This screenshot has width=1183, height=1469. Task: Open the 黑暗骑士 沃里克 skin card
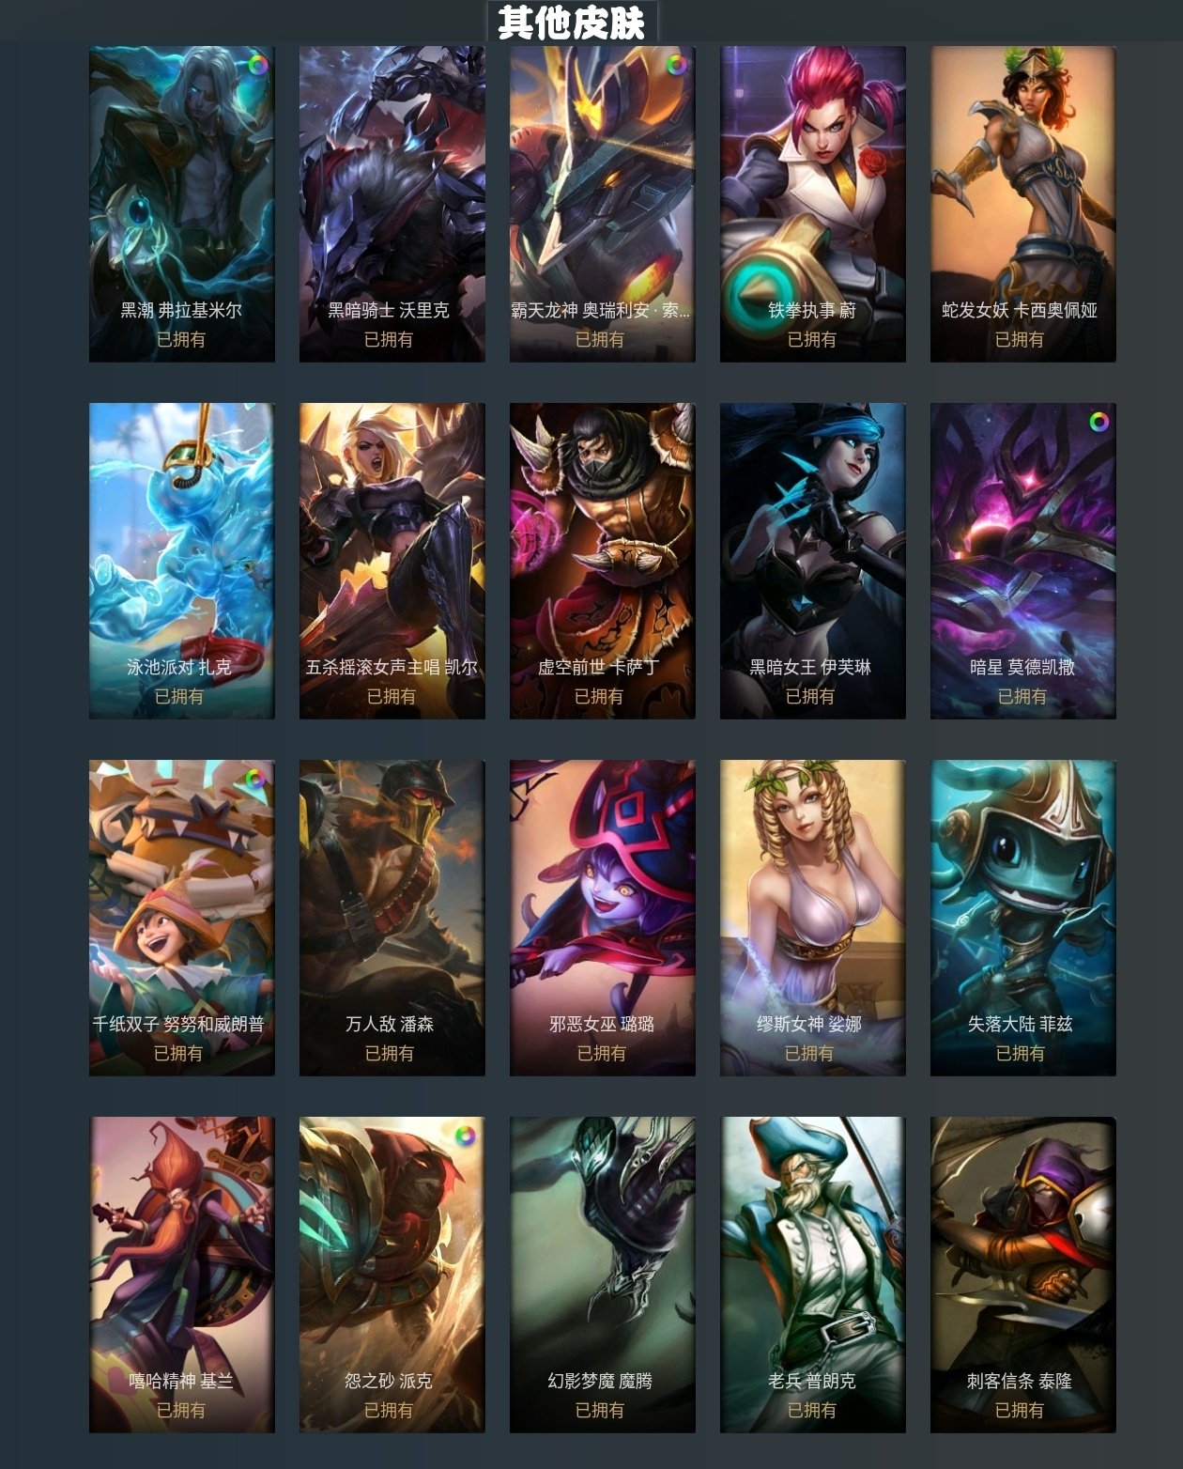coord(392,204)
